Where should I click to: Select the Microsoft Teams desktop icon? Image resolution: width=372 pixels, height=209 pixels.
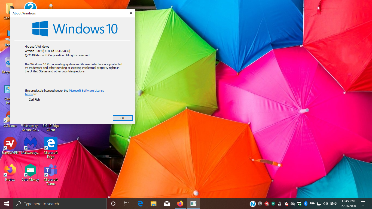click(51, 171)
